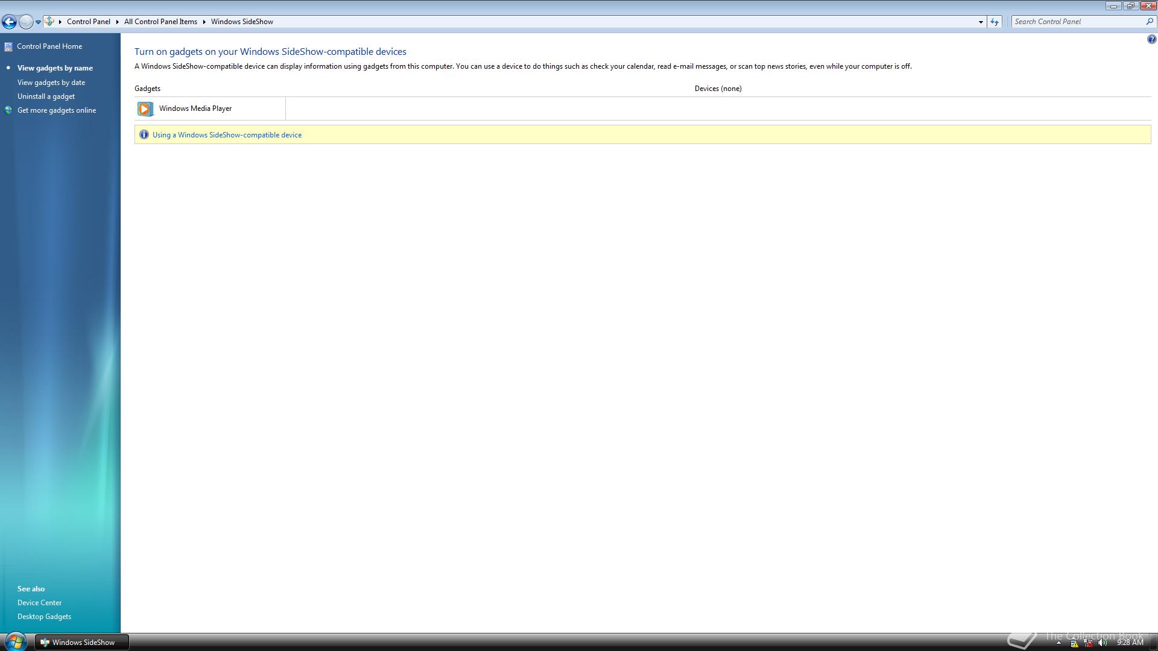The image size is (1158, 651).
Task: Click the Windows Media Player gadget icon
Action: pyautogui.click(x=145, y=109)
